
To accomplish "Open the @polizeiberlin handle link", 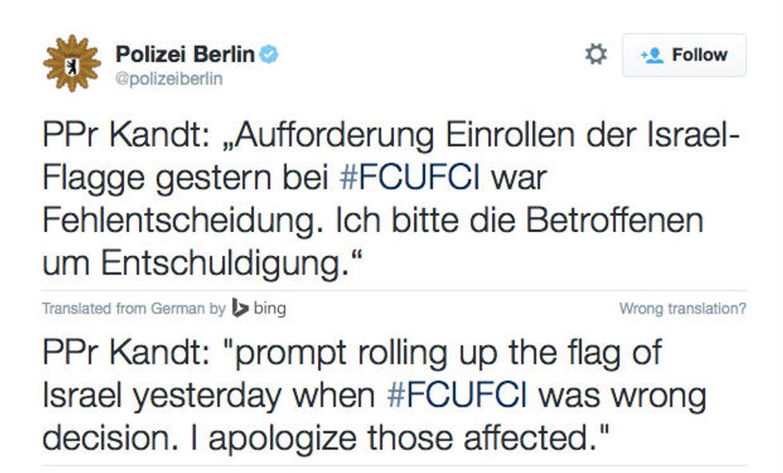I will pyautogui.click(x=169, y=79).
